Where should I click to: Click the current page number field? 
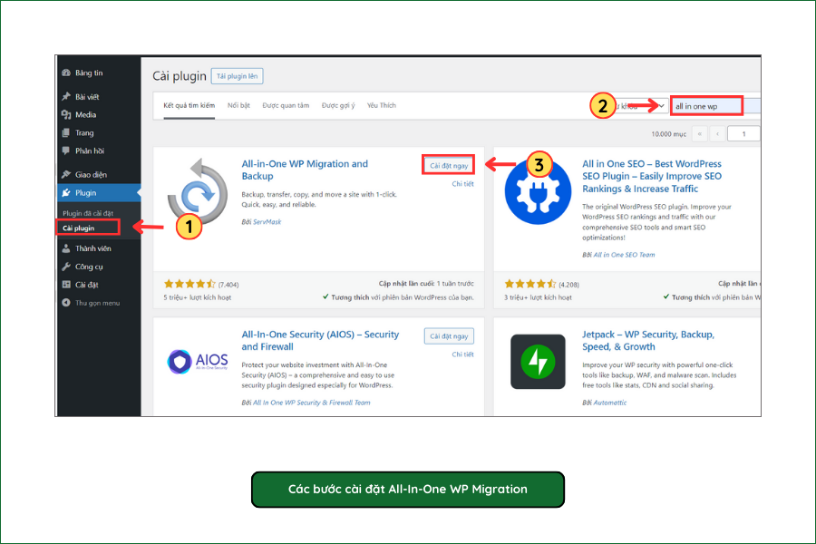pos(743,134)
